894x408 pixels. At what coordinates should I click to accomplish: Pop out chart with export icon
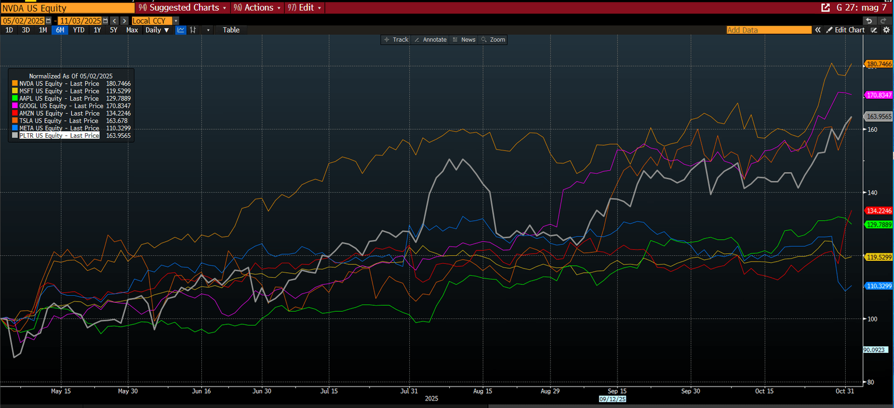[825, 8]
